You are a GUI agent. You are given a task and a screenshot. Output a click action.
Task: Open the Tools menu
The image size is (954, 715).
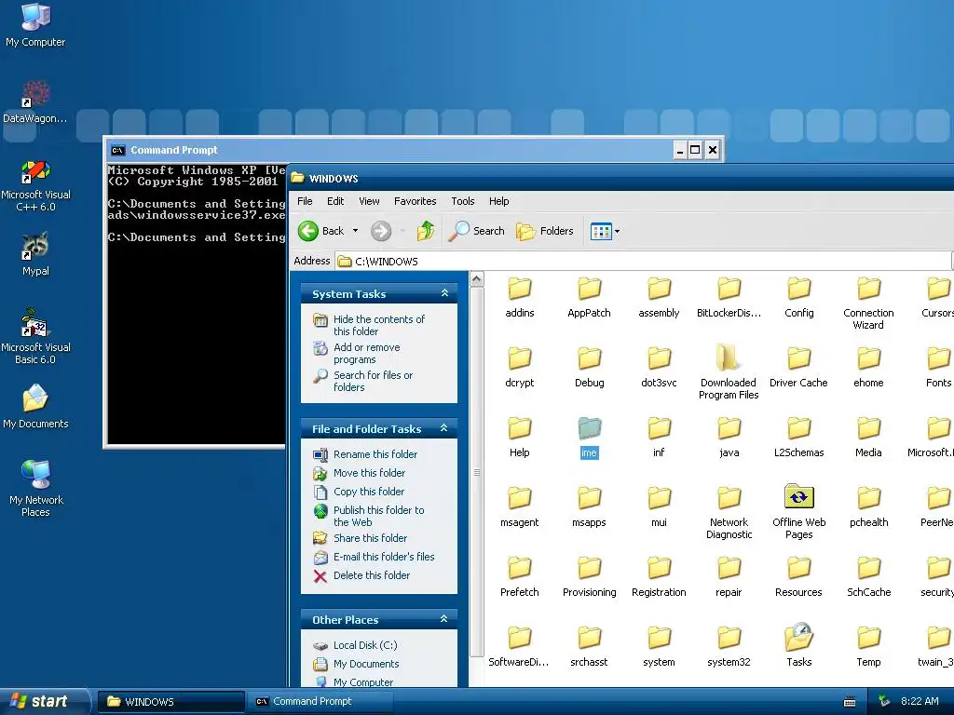tap(462, 201)
